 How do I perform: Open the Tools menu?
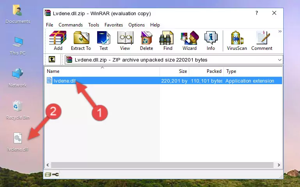tap(94, 25)
